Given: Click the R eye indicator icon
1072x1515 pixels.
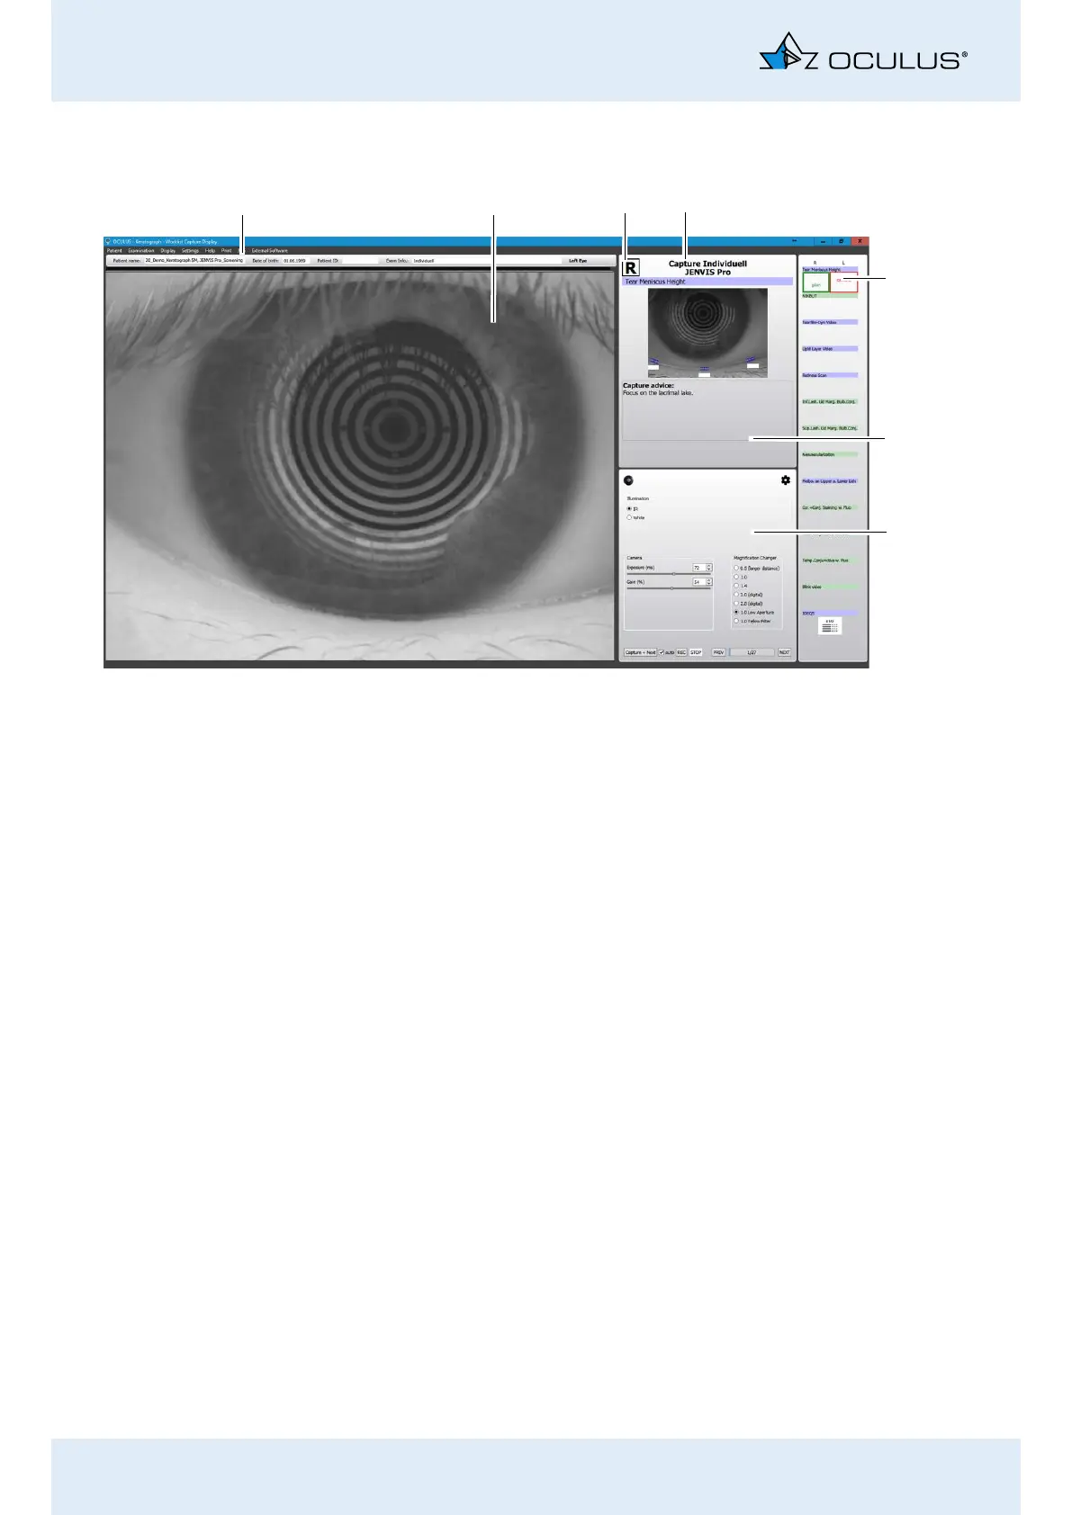Looking at the screenshot, I should tap(631, 268).
